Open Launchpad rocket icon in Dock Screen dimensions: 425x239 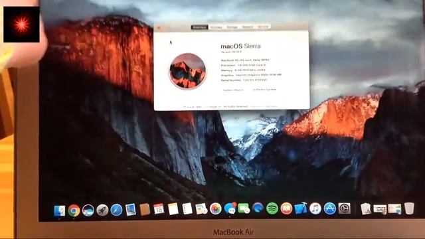102,210
